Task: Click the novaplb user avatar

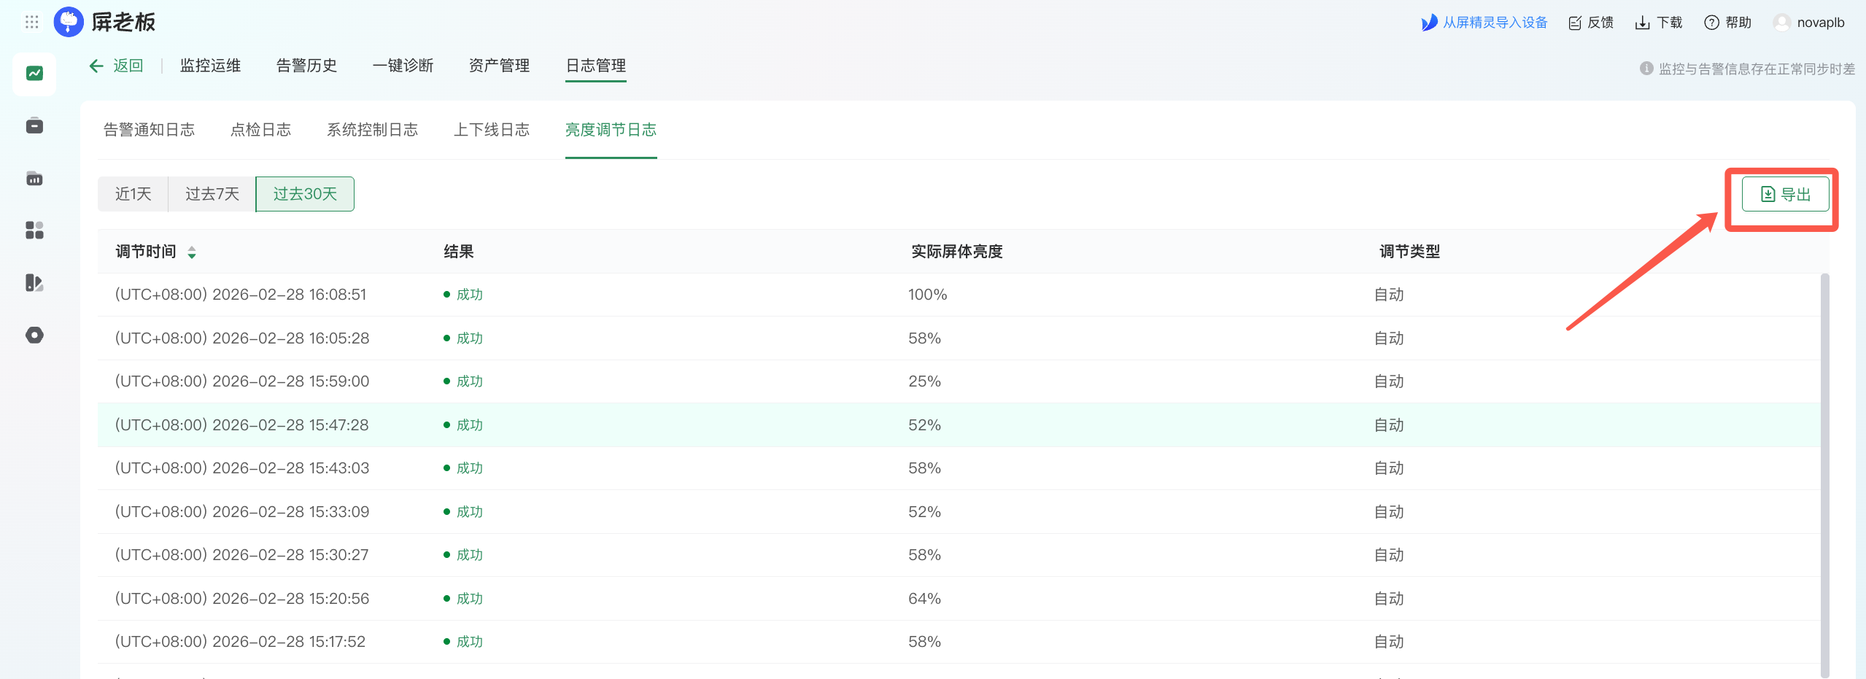Action: [1781, 23]
